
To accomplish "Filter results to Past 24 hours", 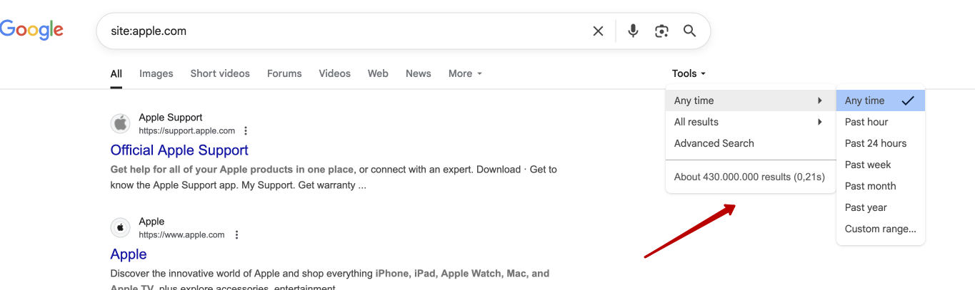I will pos(875,143).
